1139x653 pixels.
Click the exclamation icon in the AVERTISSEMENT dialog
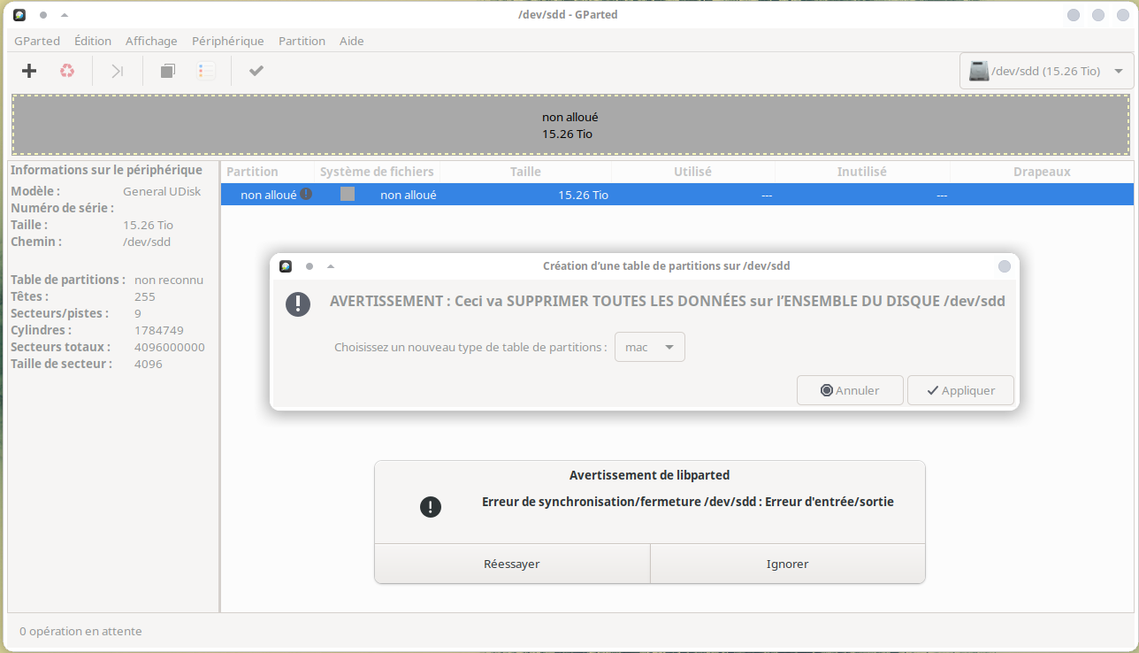click(298, 303)
